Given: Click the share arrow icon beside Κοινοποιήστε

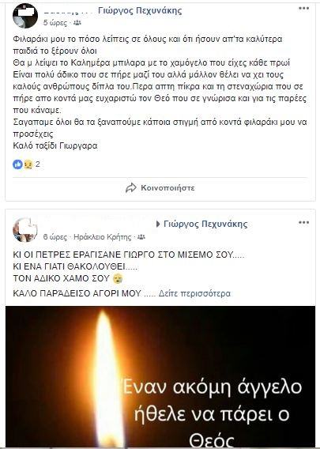Looking at the screenshot, I should tap(131, 188).
